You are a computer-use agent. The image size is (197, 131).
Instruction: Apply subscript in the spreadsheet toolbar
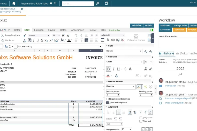tap(46, 40)
